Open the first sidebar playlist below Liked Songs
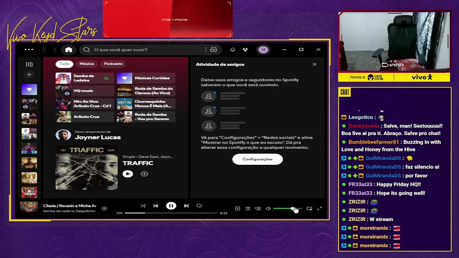 coord(29,104)
